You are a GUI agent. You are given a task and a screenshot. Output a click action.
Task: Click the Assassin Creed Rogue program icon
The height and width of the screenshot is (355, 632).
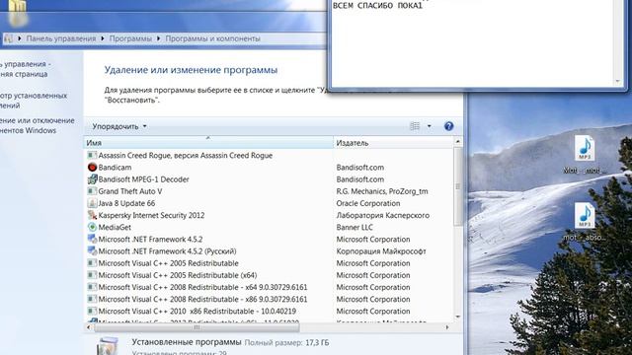point(92,156)
